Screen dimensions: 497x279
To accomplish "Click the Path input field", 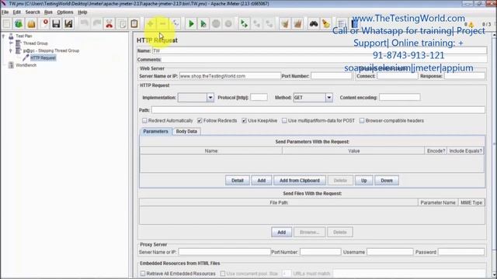I will [x=318, y=110].
